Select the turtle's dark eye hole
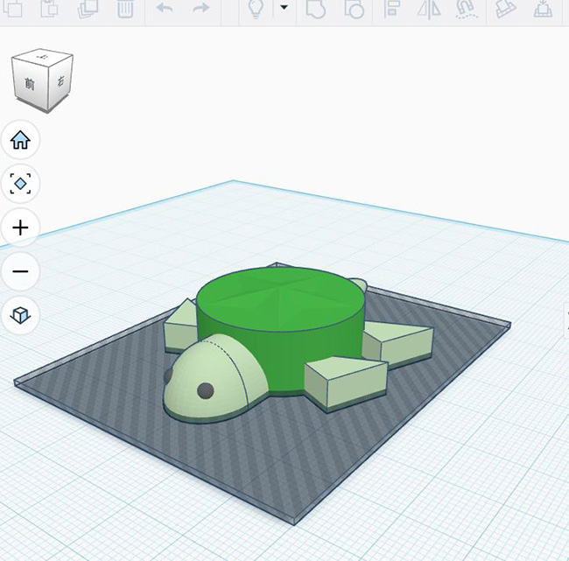 pos(206,390)
